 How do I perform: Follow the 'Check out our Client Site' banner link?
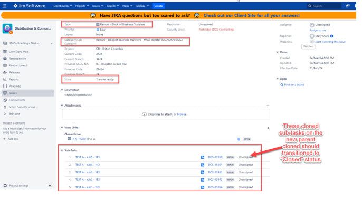(251, 15)
